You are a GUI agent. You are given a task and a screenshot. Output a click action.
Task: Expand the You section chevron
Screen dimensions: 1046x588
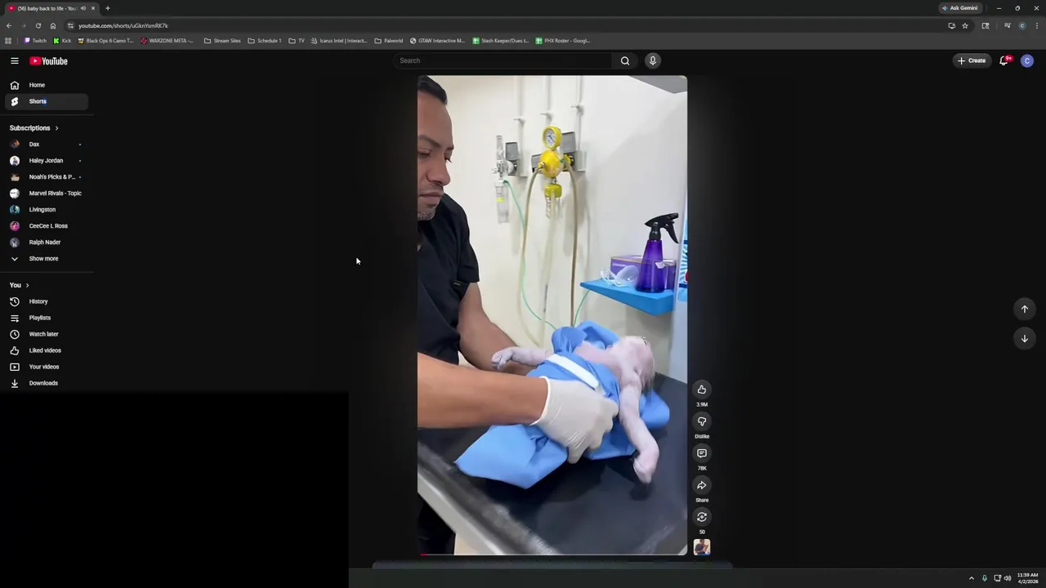tap(27, 285)
